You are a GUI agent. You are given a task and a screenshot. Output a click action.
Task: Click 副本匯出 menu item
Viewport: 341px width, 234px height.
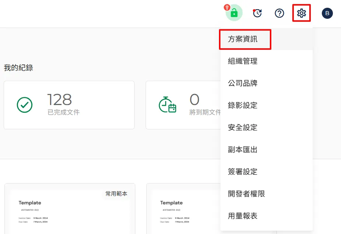pos(243,150)
